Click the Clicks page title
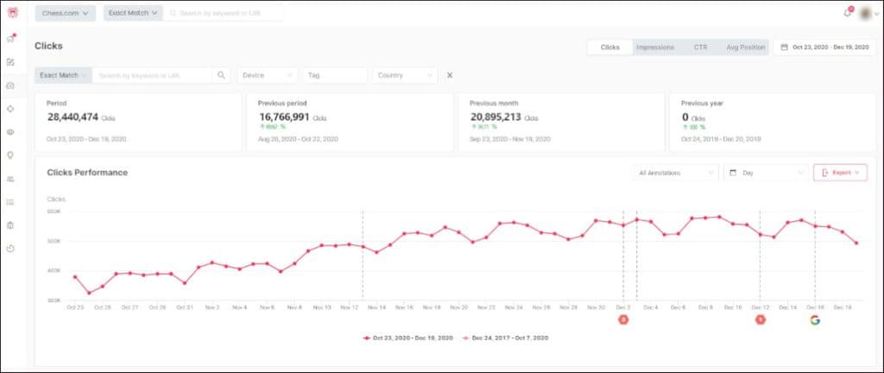Image resolution: width=884 pixels, height=373 pixels. (x=48, y=47)
